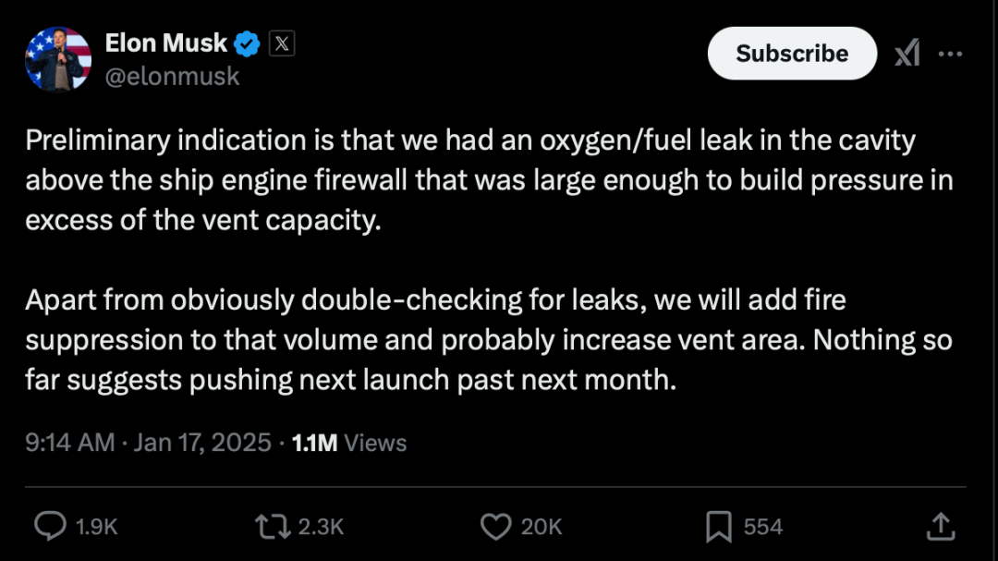Image resolution: width=998 pixels, height=561 pixels.
Task: Open the three-dot more options menu
Action: click(x=950, y=54)
